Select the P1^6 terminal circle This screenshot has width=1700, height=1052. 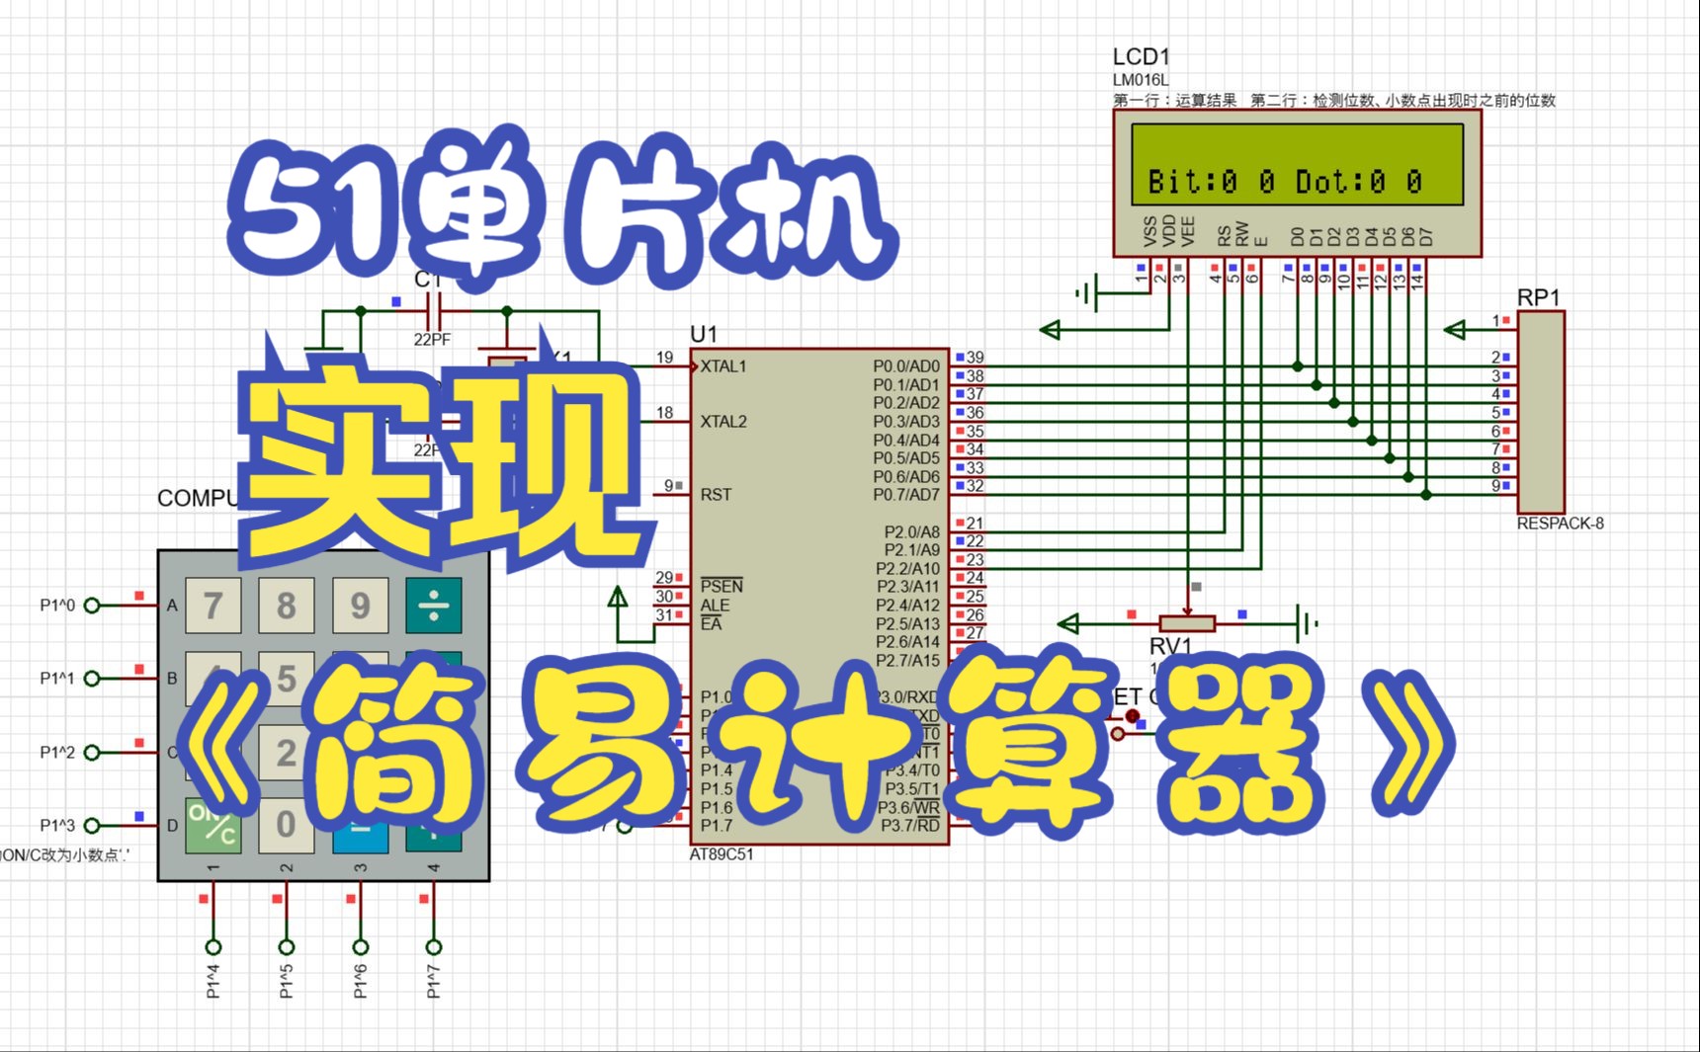coord(361,947)
